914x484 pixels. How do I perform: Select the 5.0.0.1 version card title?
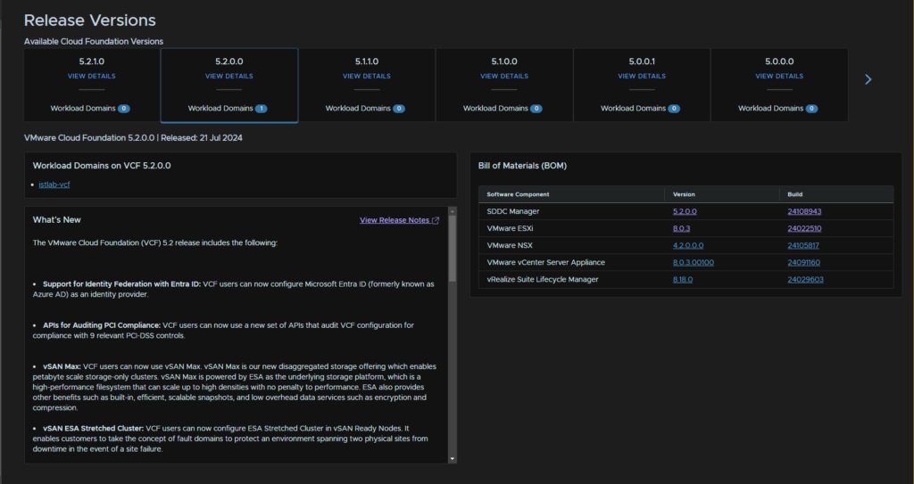tap(642, 62)
